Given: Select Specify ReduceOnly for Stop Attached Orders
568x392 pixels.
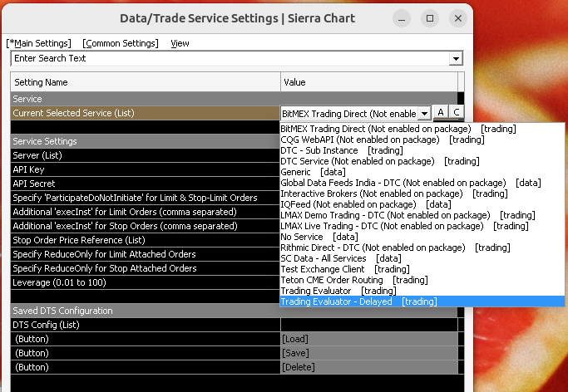Looking at the screenshot, I should (146, 268).
